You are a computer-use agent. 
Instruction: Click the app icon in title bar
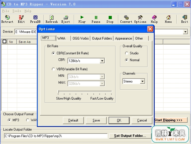3,4
